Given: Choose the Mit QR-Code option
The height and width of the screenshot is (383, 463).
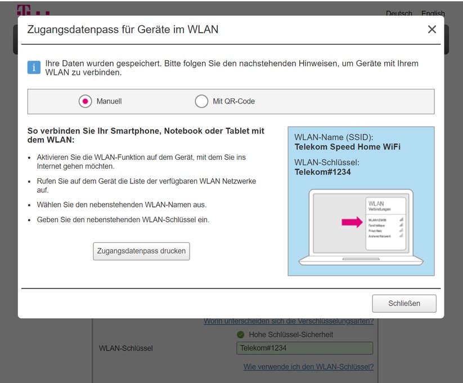Looking at the screenshot, I should click(201, 101).
